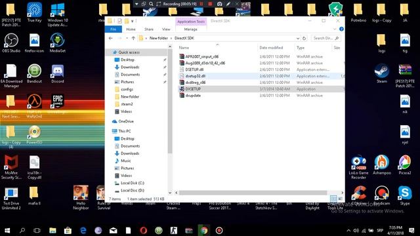
Task: Switch to the Share ribbon tab
Action: tap(149, 29)
